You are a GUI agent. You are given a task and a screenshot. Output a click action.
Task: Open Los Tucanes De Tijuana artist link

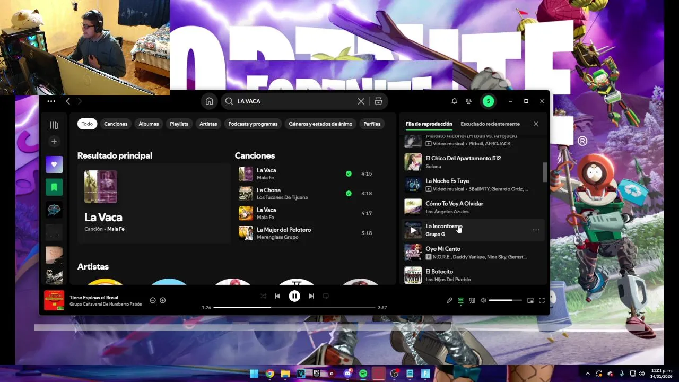click(282, 197)
